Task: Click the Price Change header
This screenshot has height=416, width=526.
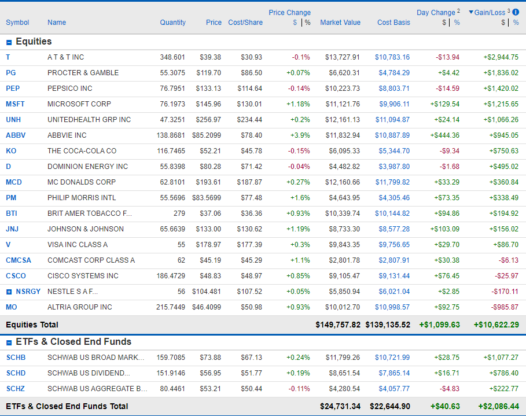Action: (x=290, y=12)
